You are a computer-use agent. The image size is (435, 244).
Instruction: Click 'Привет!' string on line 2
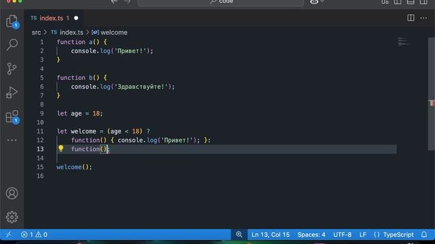130,51
